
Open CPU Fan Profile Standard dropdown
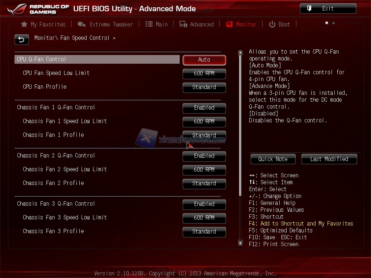click(204, 87)
